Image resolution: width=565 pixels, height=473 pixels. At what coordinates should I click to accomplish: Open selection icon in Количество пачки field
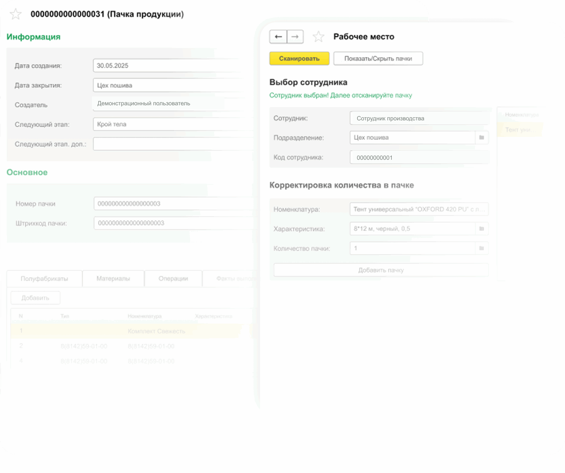click(x=482, y=248)
